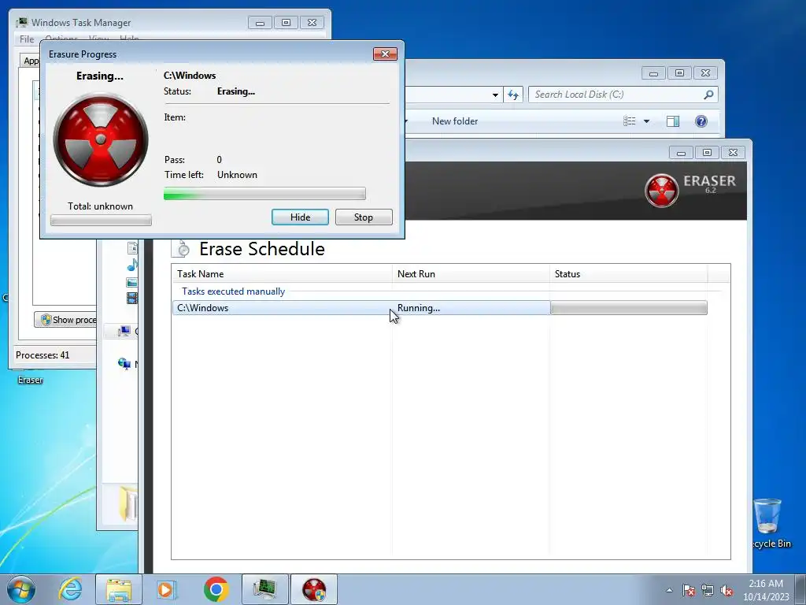Viewport: 806px width, 605px height.
Task: Click the Stop button in Erasure Progress
Action: click(x=364, y=217)
